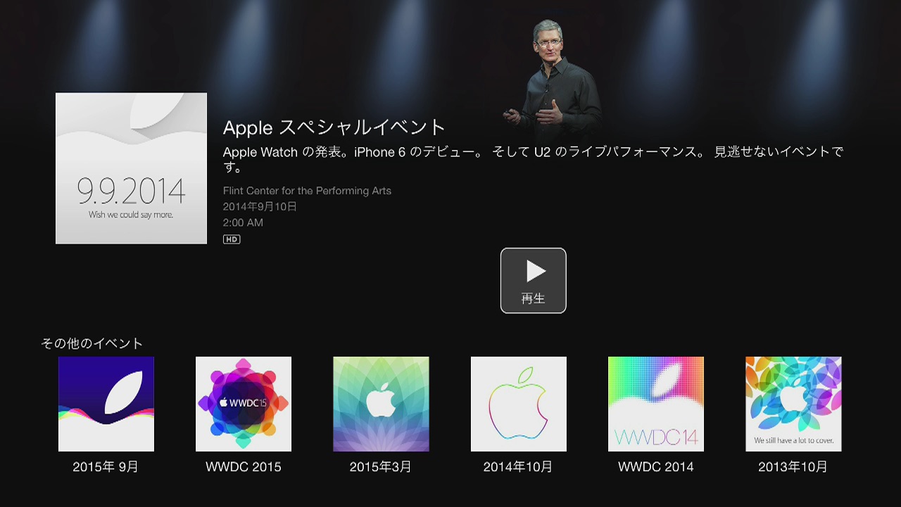Screen dimensions: 901x507
Task: Click the HD badge icon
Action: pos(232,239)
